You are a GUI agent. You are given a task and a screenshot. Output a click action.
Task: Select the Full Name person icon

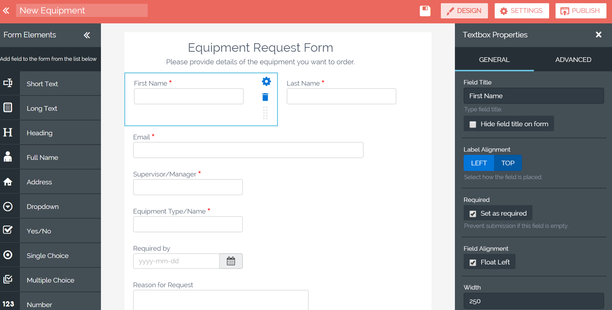pyautogui.click(x=8, y=157)
